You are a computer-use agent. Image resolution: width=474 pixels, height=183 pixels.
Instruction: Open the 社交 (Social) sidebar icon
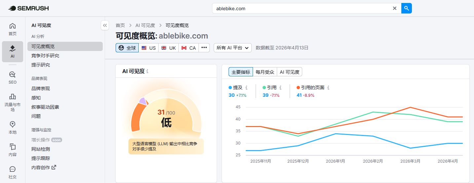(13, 172)
